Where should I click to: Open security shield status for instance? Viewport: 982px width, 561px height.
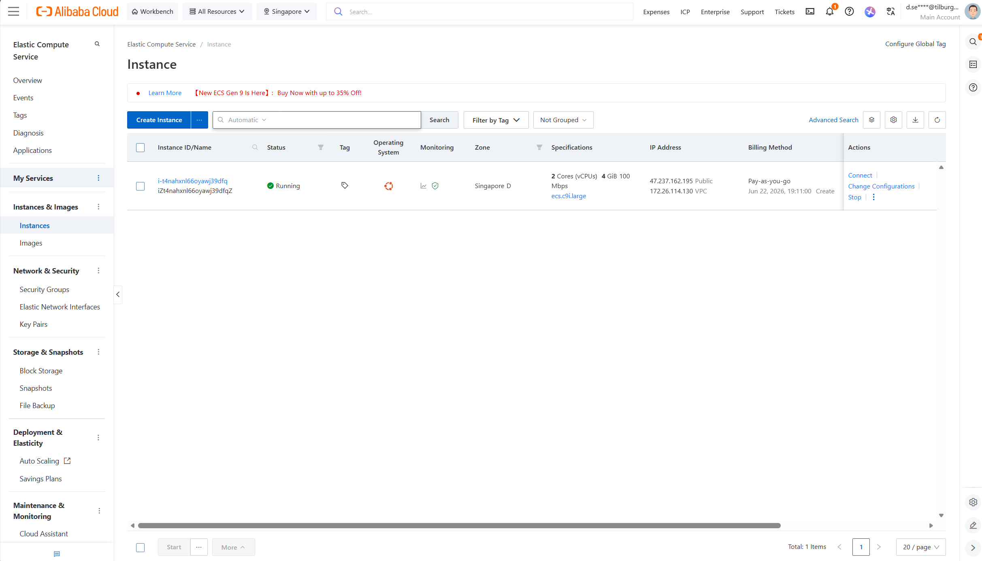pyautogui.click(x=435, y=186)
